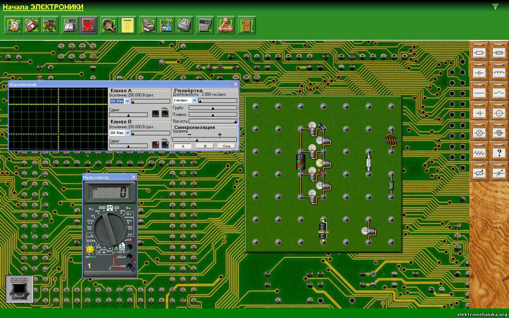Open the yellow notepad icon

[127, 25]
